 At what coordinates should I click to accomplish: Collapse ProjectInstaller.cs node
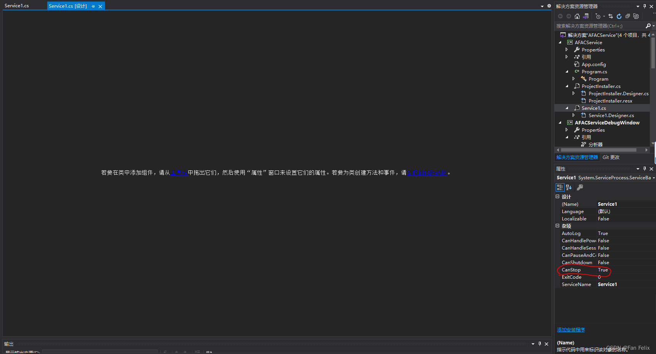point(567,86)
